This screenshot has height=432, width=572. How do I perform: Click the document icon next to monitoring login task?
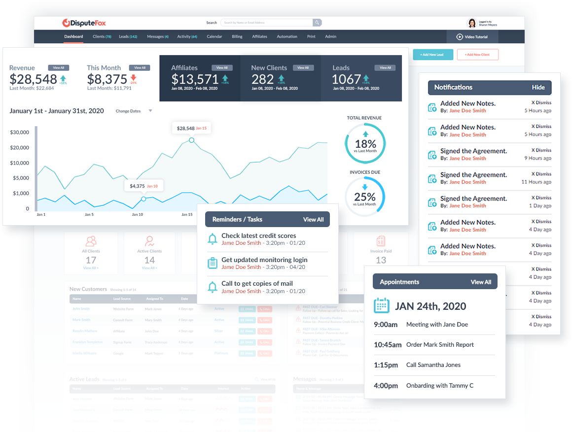tap(213, 263)
